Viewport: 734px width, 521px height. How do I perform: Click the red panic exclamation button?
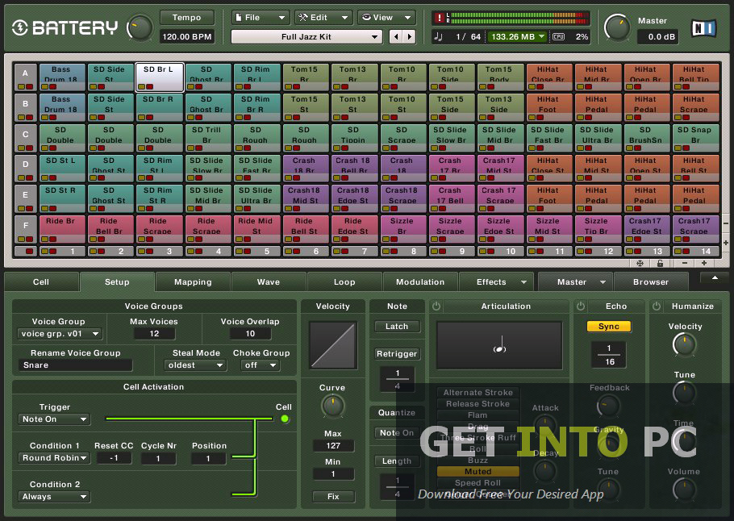[439, 18]
